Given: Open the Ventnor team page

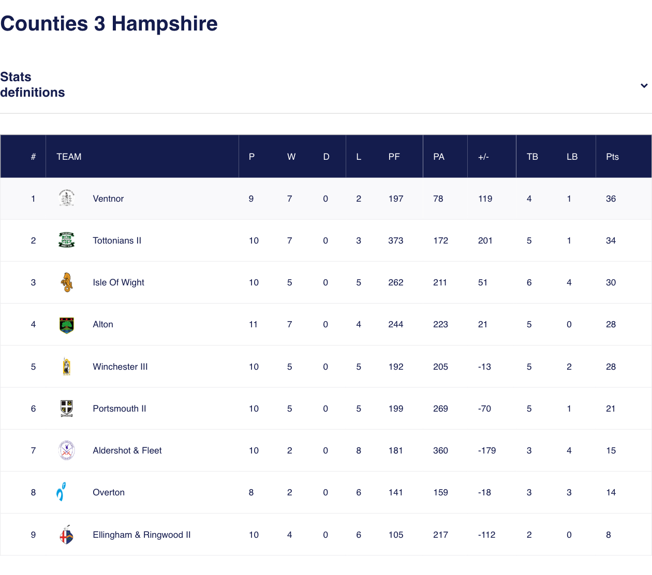Looking at the screenshot, I should (108, 198).
